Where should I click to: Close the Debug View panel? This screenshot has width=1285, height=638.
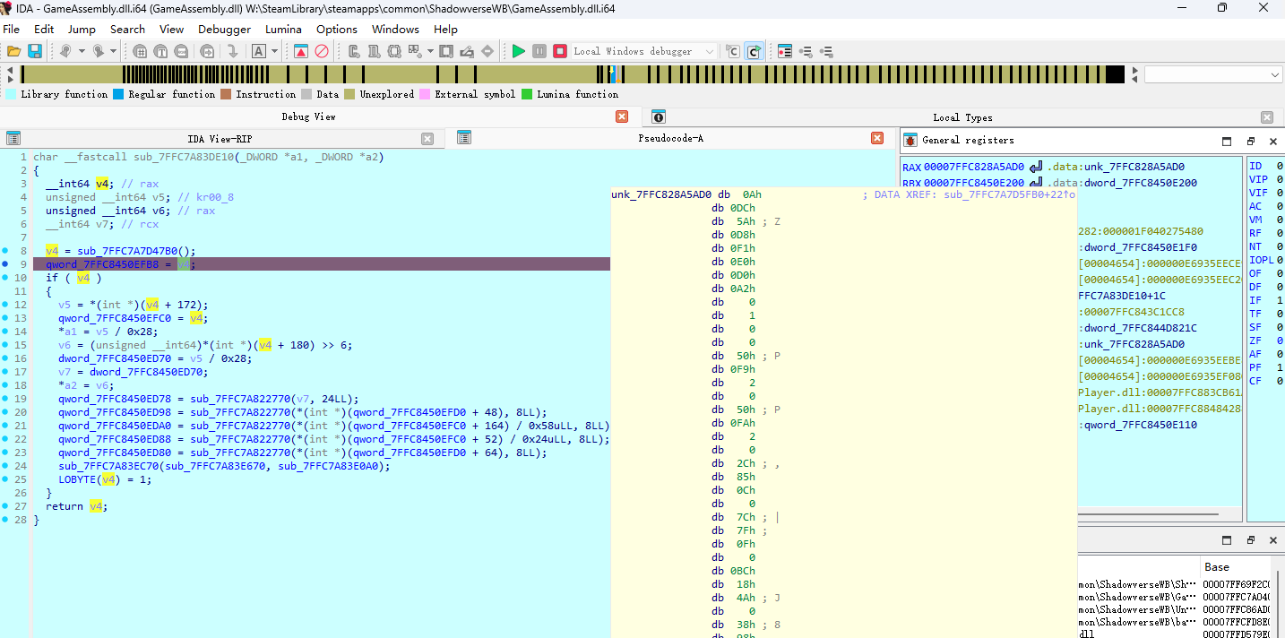tap(622, 116)
